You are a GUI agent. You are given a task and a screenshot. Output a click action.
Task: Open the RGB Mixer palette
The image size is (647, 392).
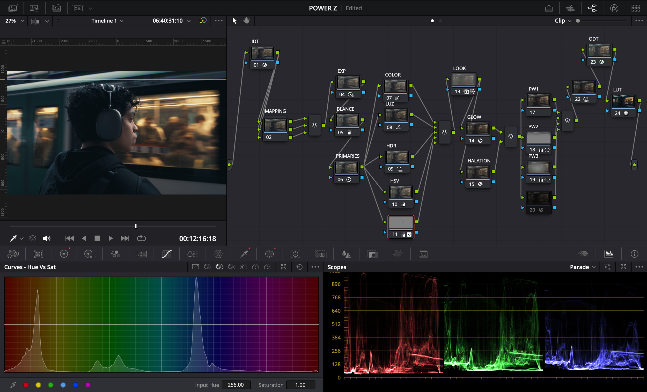(x=115, y=254)
